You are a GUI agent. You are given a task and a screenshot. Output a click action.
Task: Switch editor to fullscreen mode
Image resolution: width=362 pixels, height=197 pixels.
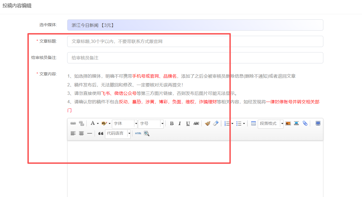coord(318,124)
